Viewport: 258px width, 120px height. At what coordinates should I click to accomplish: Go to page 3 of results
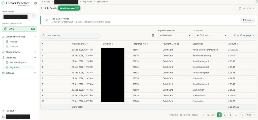[230, 115]
